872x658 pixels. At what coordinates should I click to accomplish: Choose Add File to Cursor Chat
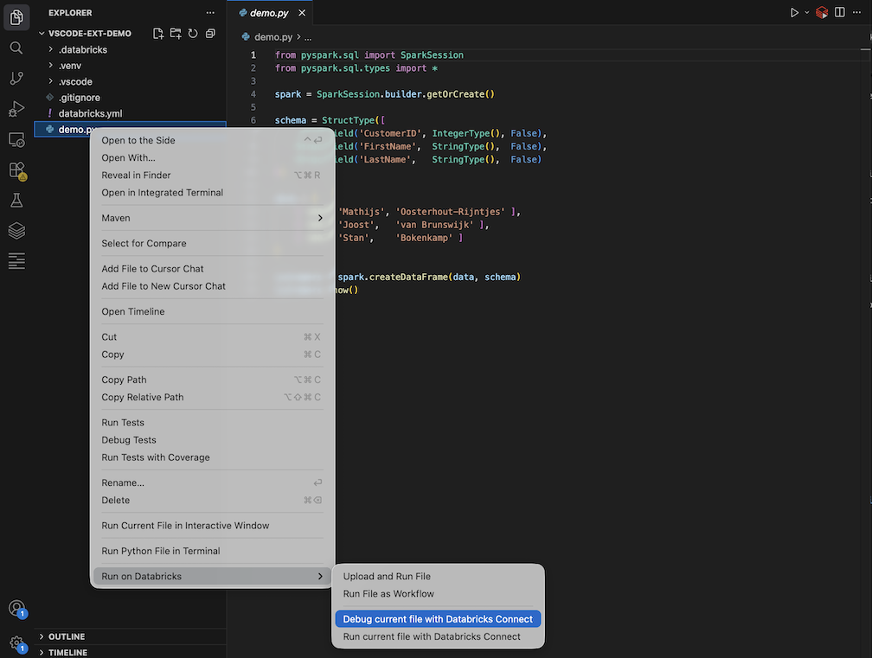point(212,268)
